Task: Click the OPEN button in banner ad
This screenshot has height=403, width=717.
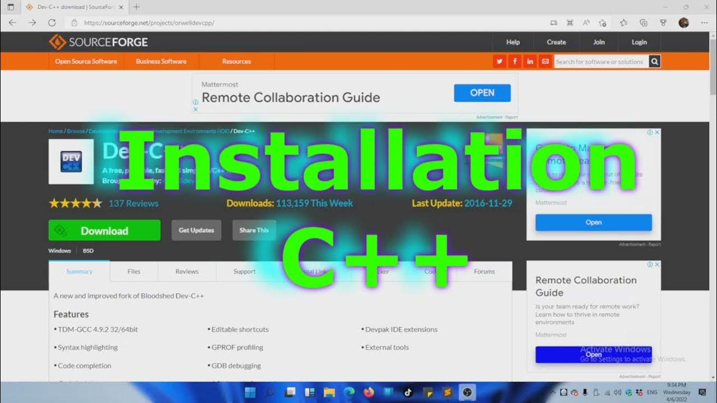Action: pos(482,93)
